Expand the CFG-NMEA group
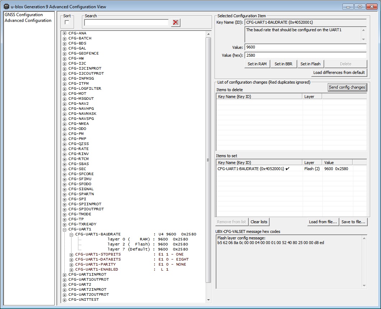The width and height of the screenshot is (381, 309). pos(65,124)
